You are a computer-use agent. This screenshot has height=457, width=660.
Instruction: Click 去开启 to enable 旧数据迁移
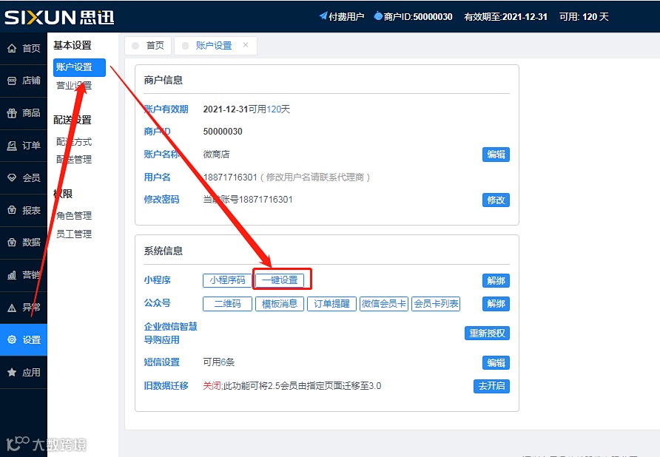coord(491,386)
